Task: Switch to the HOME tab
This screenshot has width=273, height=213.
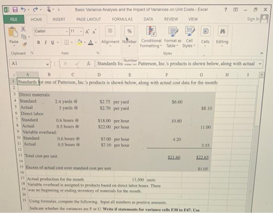Action: [x=36, y=20]
